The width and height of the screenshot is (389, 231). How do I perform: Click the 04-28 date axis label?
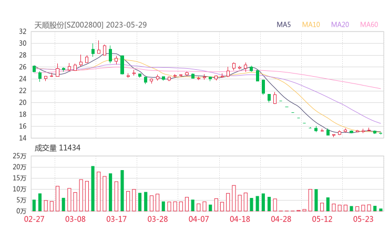point(281,219)
